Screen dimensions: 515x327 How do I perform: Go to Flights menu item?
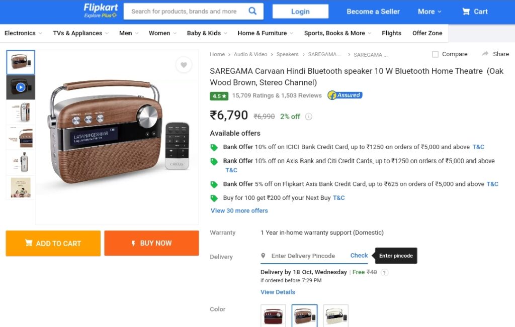(x=391, y=33)
